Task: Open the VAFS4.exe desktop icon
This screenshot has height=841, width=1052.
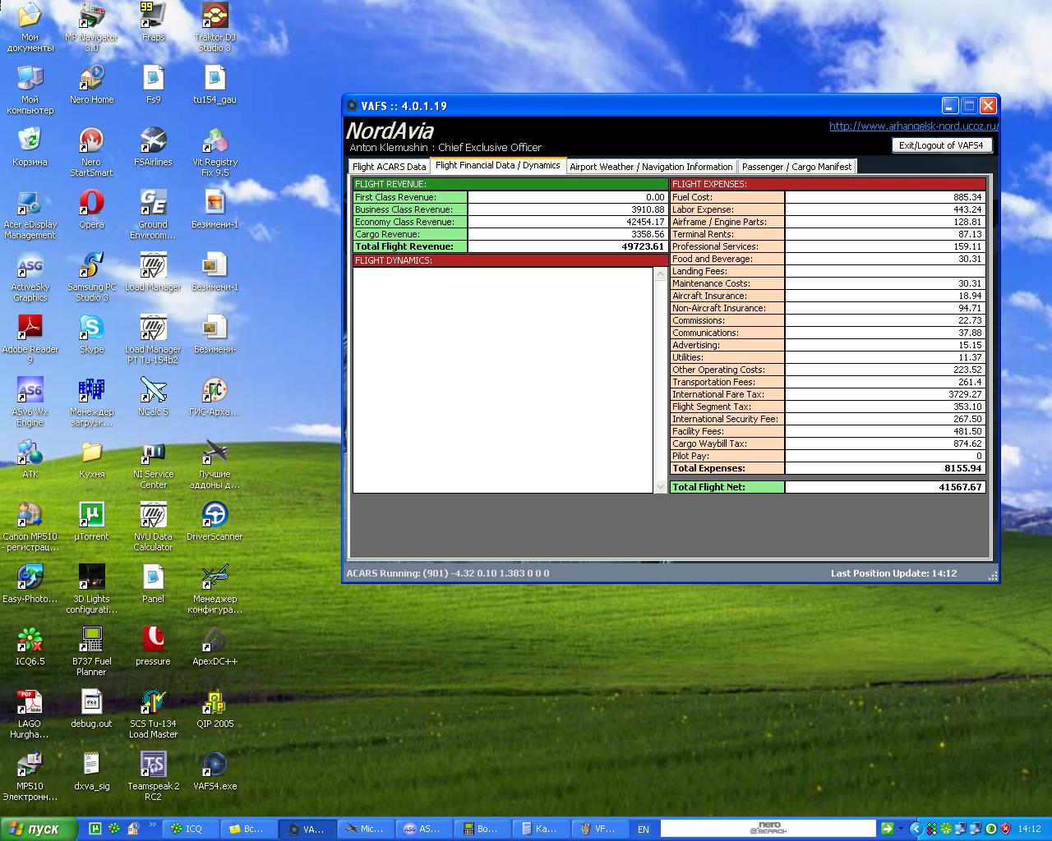Action: pyautogui.click(x=215, y=770)
